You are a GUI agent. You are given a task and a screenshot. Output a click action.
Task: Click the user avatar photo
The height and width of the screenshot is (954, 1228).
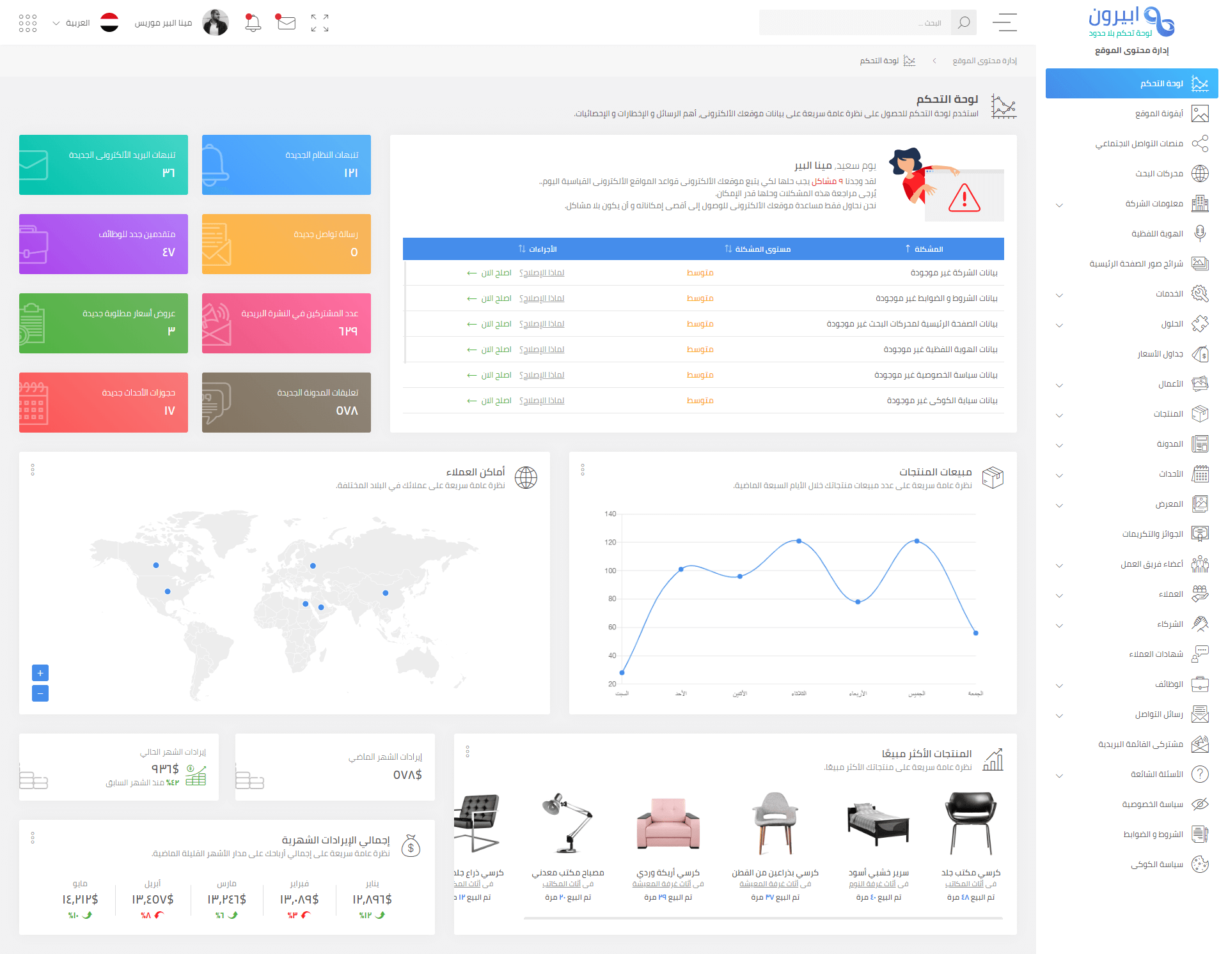(x=216, y=23)
